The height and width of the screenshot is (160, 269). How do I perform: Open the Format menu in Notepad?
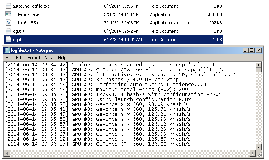click(34, 58)
